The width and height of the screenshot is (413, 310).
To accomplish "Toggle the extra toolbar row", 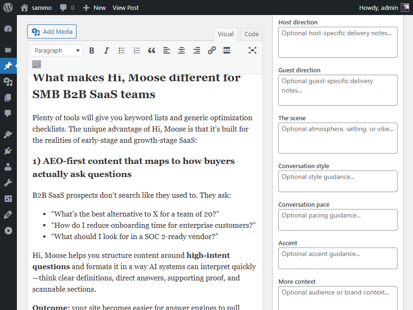I will [37, 64].
